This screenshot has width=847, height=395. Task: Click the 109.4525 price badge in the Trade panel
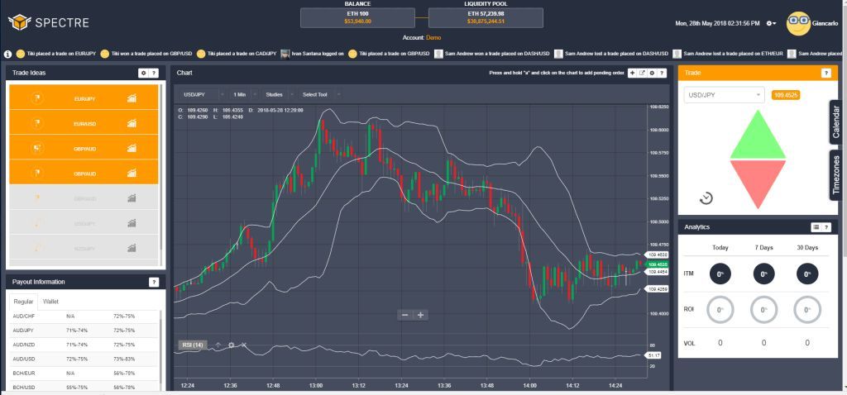tap(786, 95)
